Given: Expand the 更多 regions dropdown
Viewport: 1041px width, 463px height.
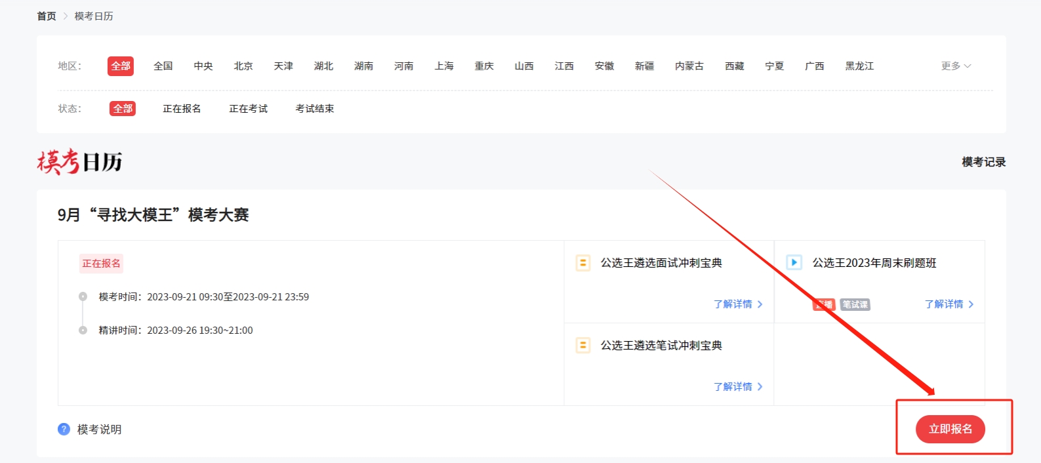Looking at the screenshot, I should point(956,66).
